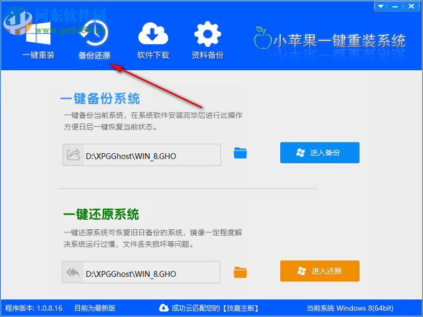The width and height of the screenshot is (423, 317).
Task: Click the 进入还原 button
Action: [x=320, y=271]
